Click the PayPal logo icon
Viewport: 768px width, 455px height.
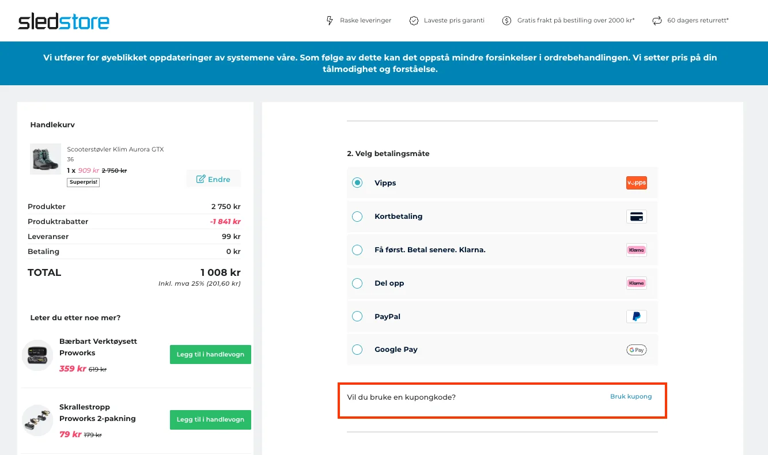click(x=637, y=316)
